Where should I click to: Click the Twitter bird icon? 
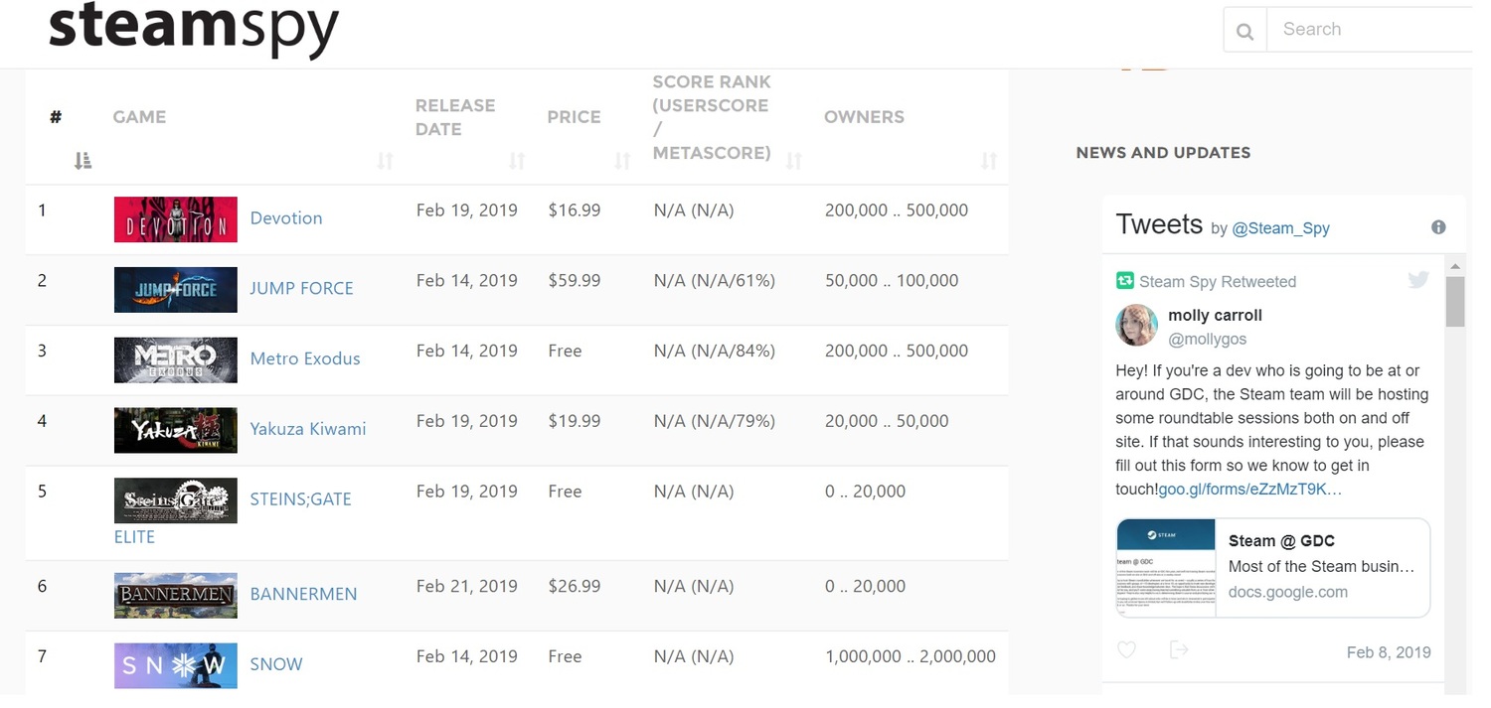click(x=1418, y=280)
